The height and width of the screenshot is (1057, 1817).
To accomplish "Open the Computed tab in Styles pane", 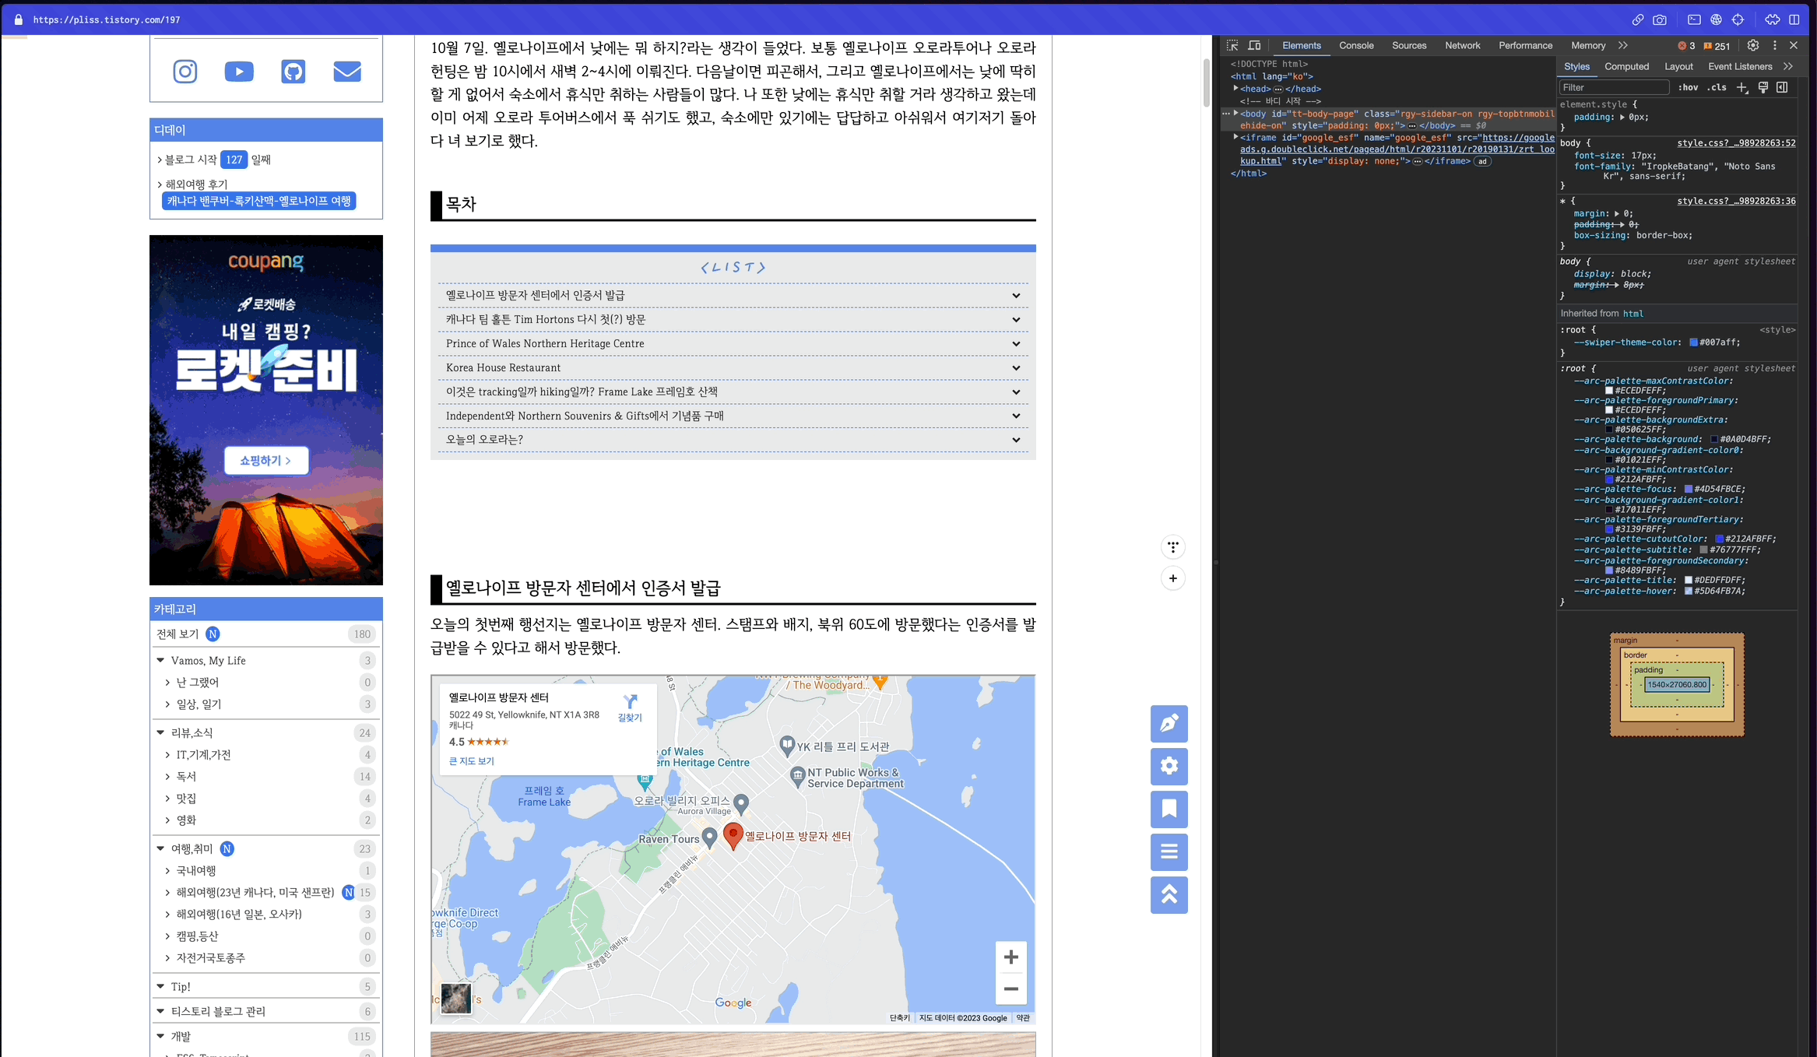I will 1627,66.
